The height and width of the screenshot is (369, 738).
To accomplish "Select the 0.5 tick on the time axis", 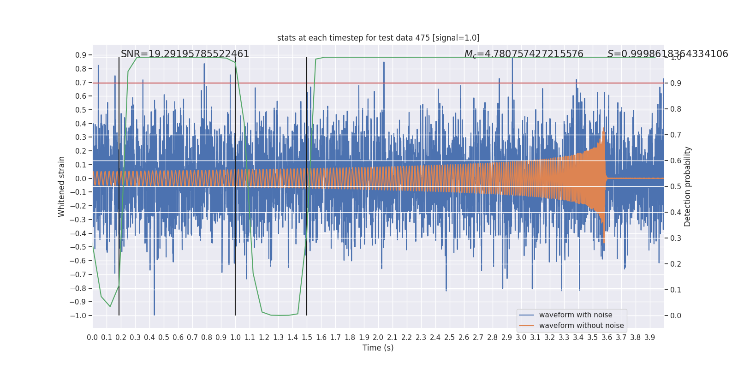I will click(x=164, y=338).
